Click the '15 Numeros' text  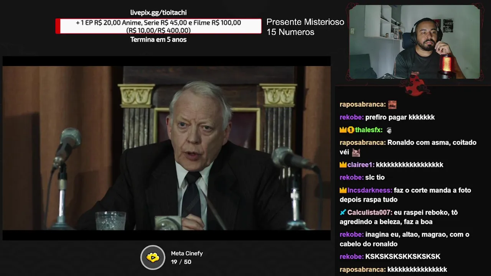(290, 32)
